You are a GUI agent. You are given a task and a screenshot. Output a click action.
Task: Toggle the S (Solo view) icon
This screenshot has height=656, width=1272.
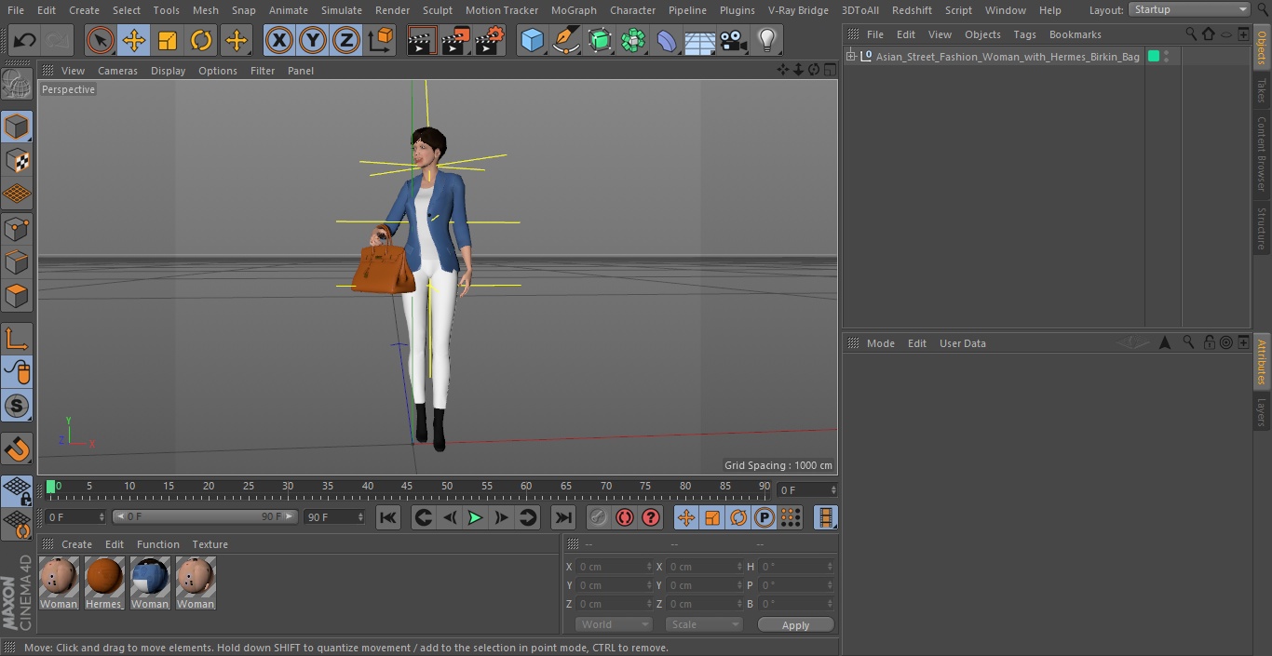click(17, 406)
